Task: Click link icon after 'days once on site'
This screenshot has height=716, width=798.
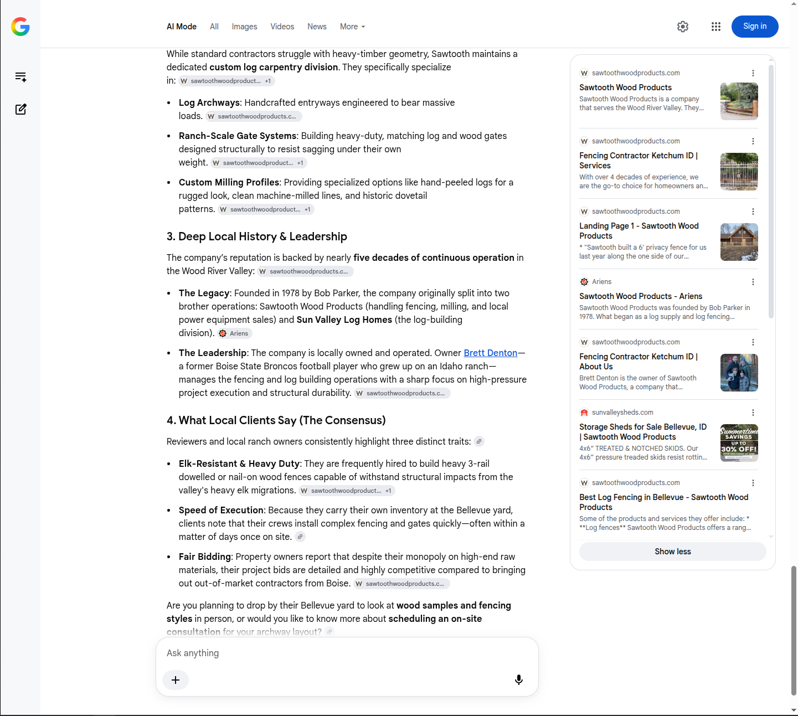Action: pos(300,537)
